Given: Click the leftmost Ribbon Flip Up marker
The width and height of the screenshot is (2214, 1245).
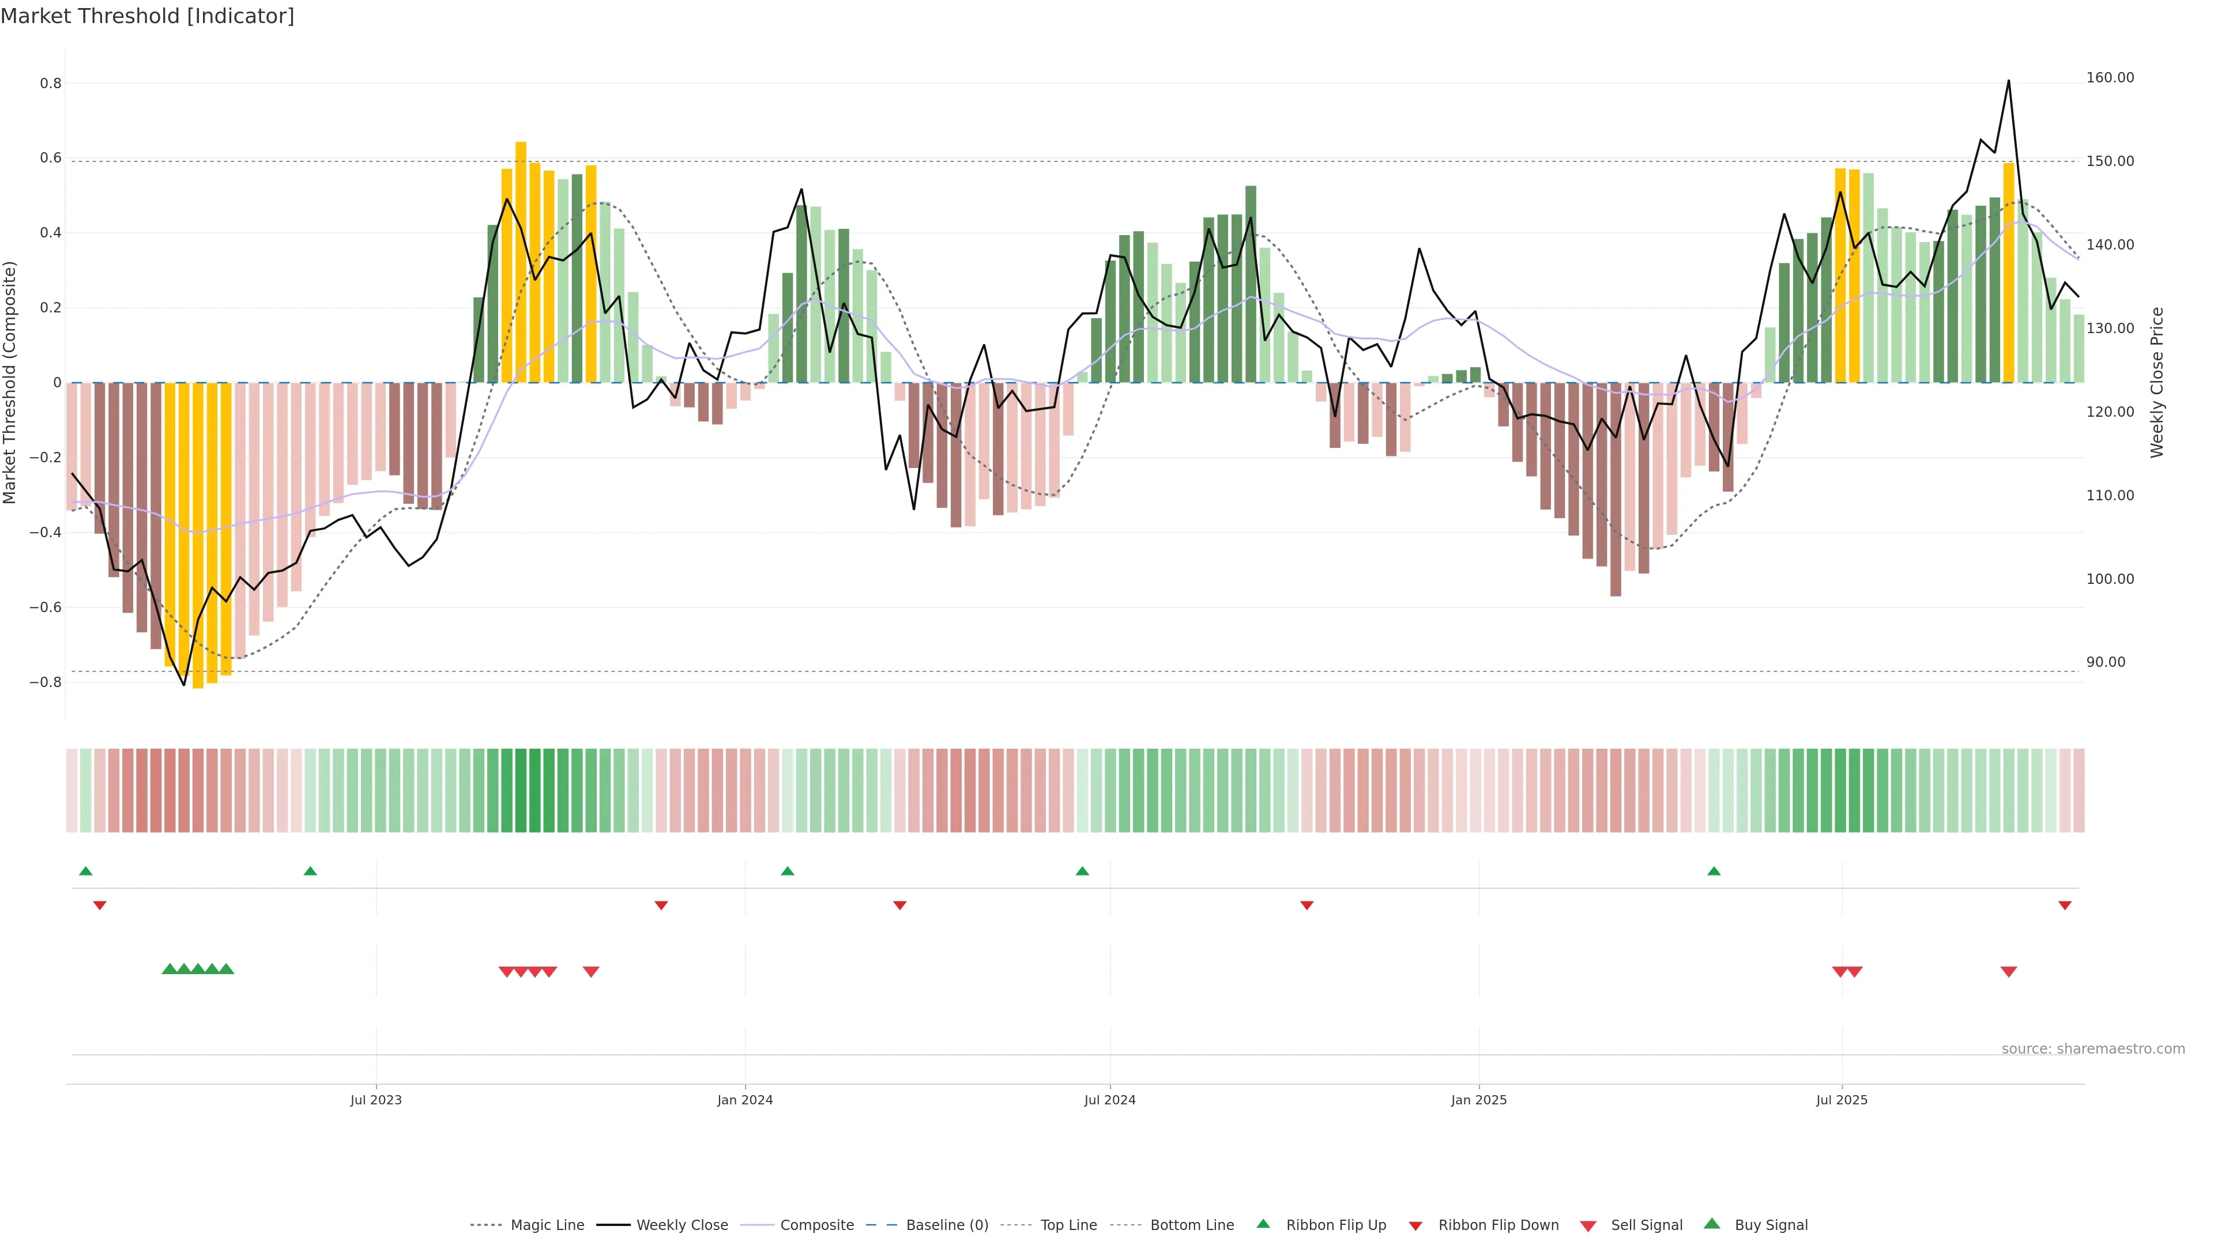Looking at the screenshot, I should pos(85,871).
